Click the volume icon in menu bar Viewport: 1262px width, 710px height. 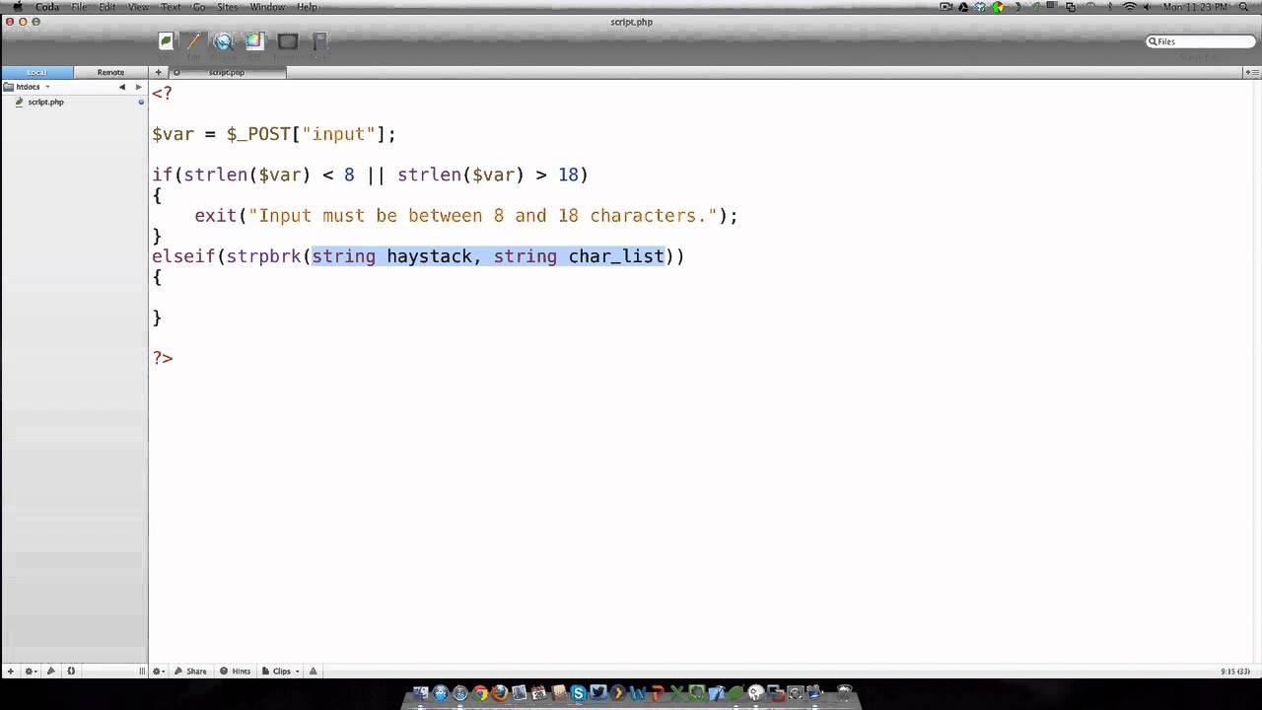pyautogui.click(x=1148, y=7)
